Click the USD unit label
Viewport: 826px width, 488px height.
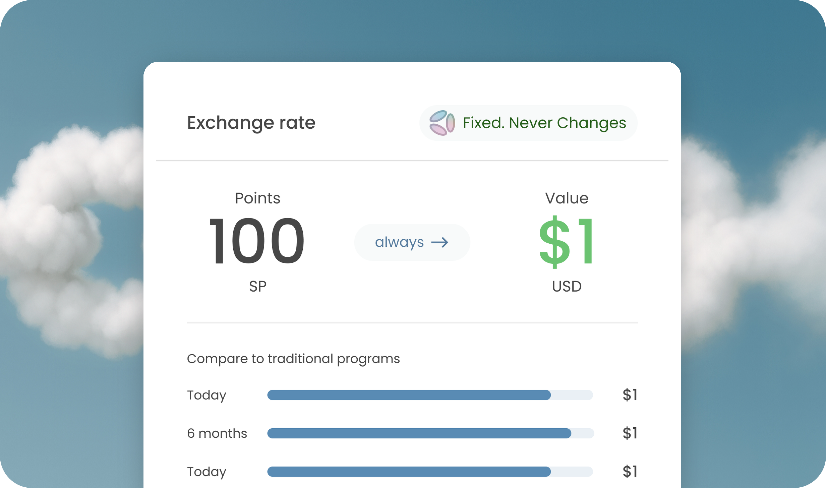pyautogui.click(x=567, y=286)
